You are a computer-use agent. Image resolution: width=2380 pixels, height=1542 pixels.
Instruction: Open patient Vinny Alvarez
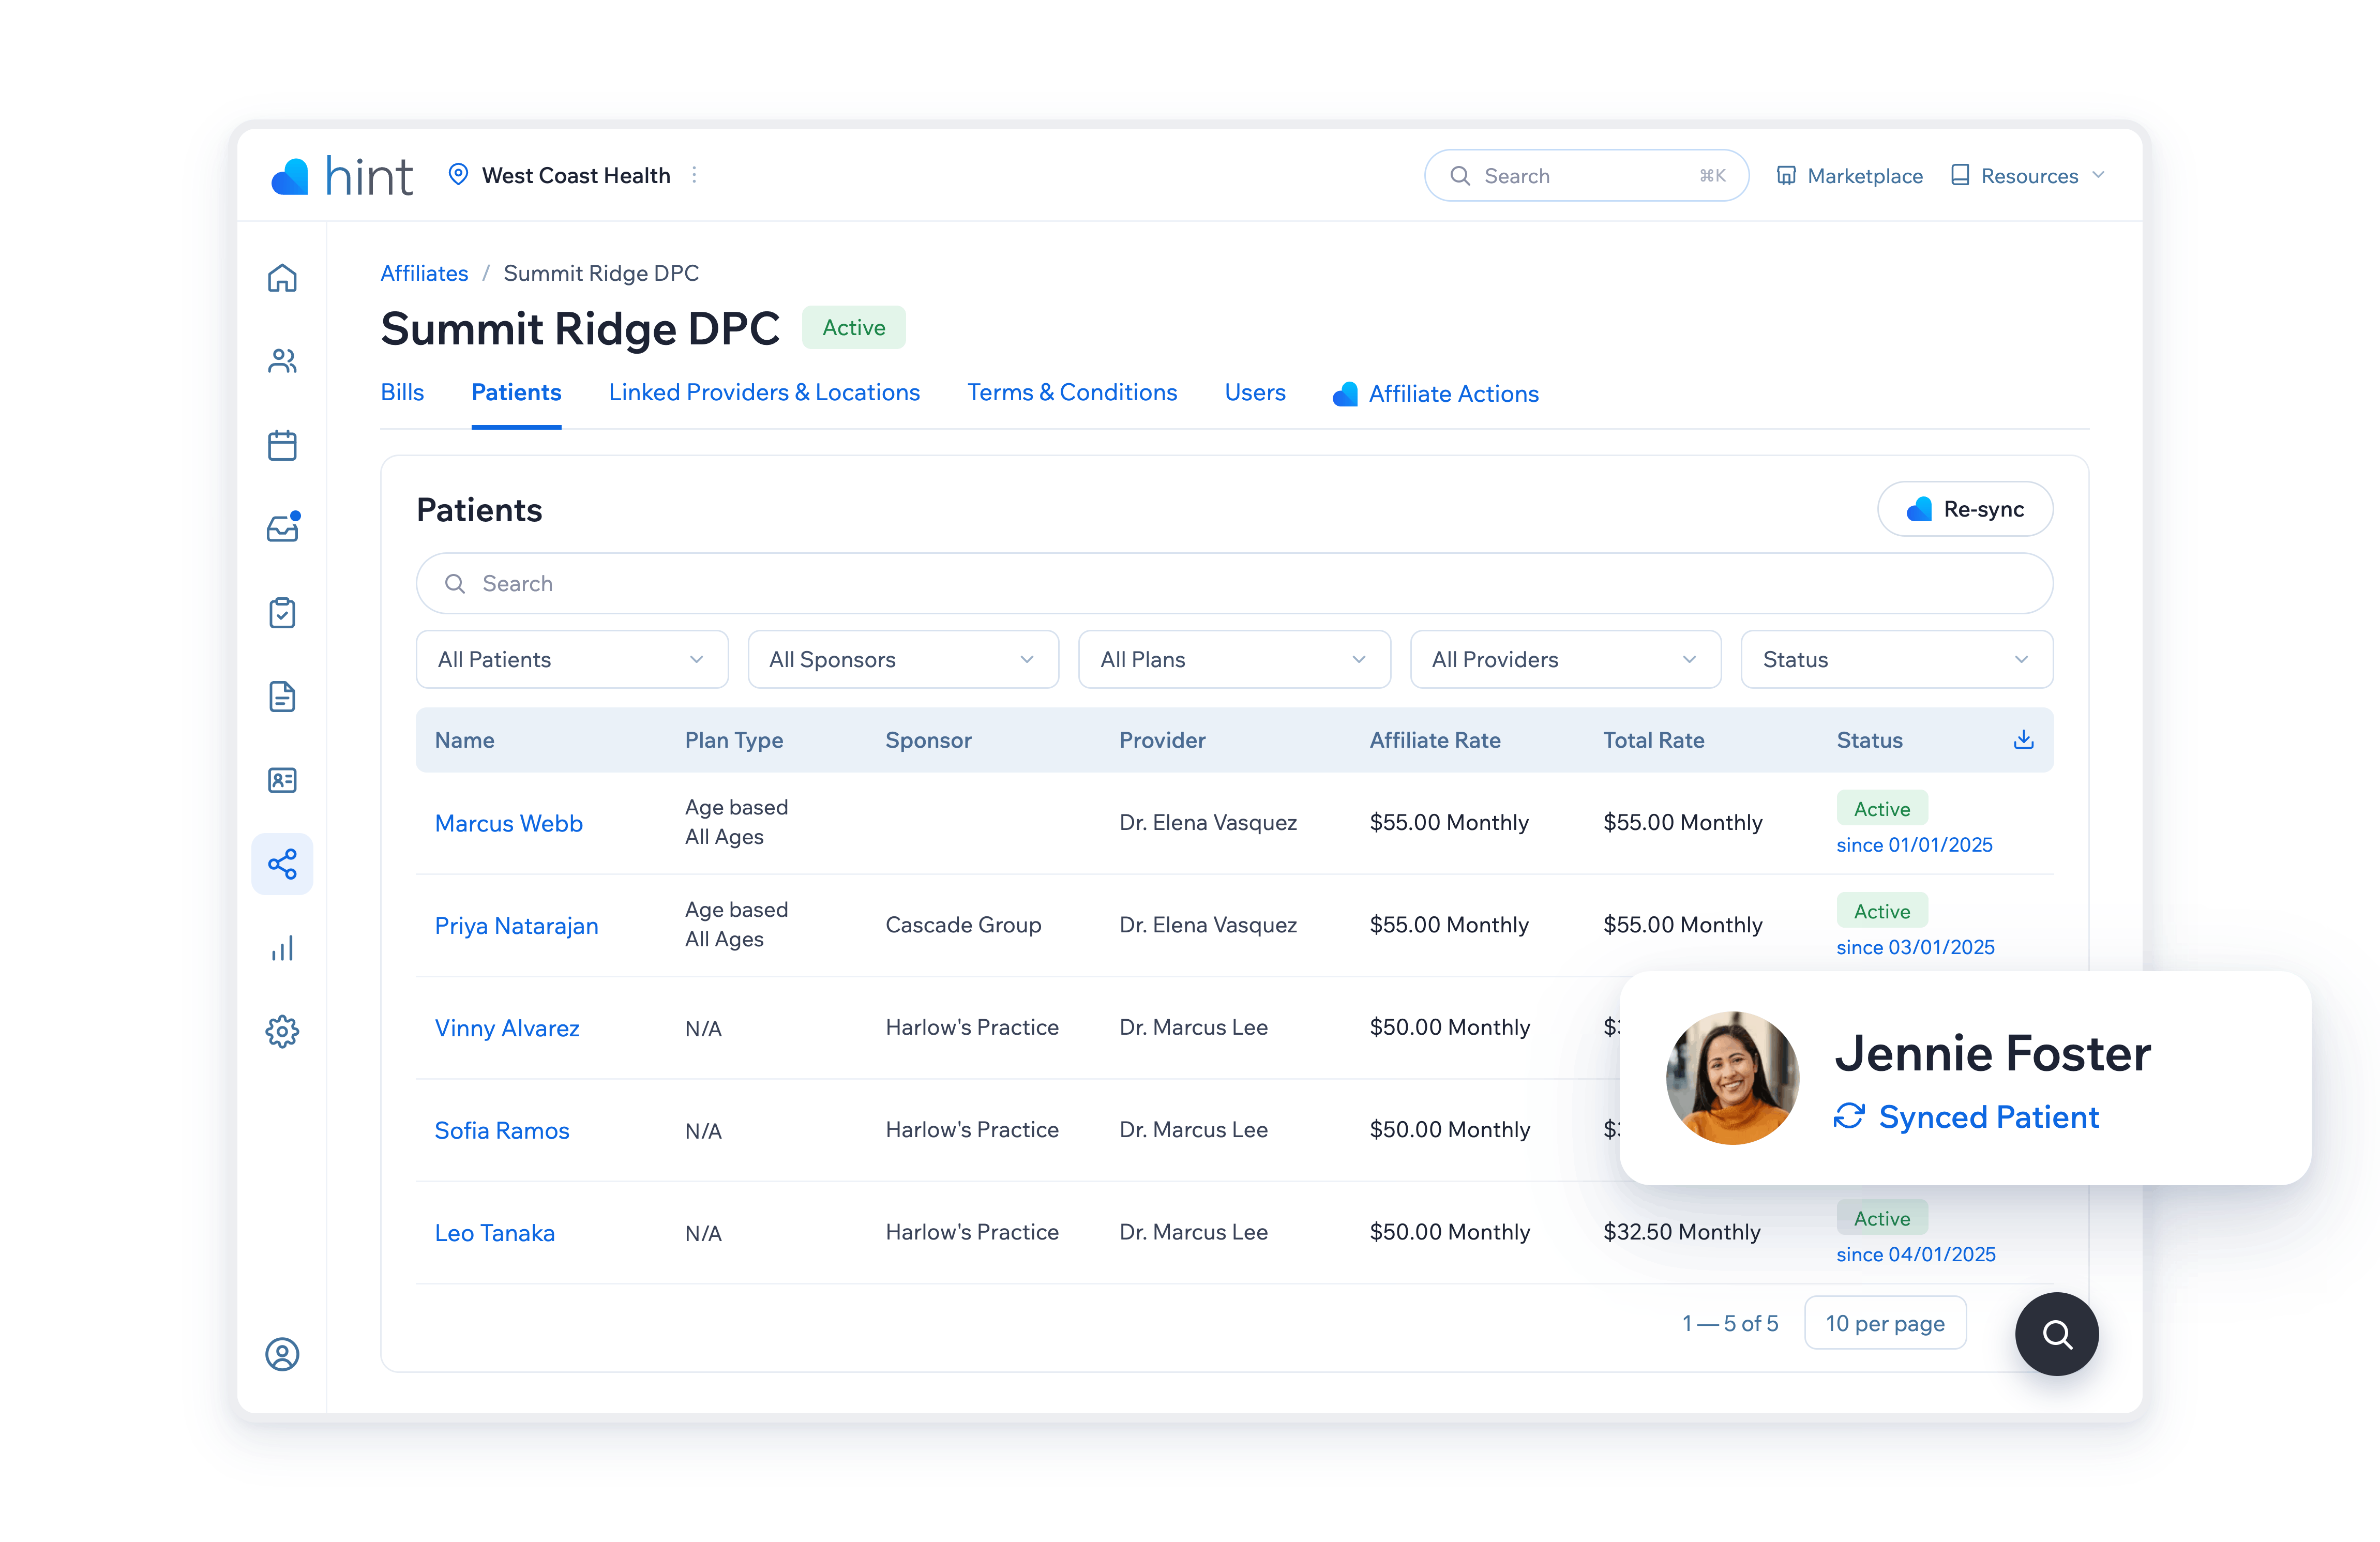(x=506, y=1028)
